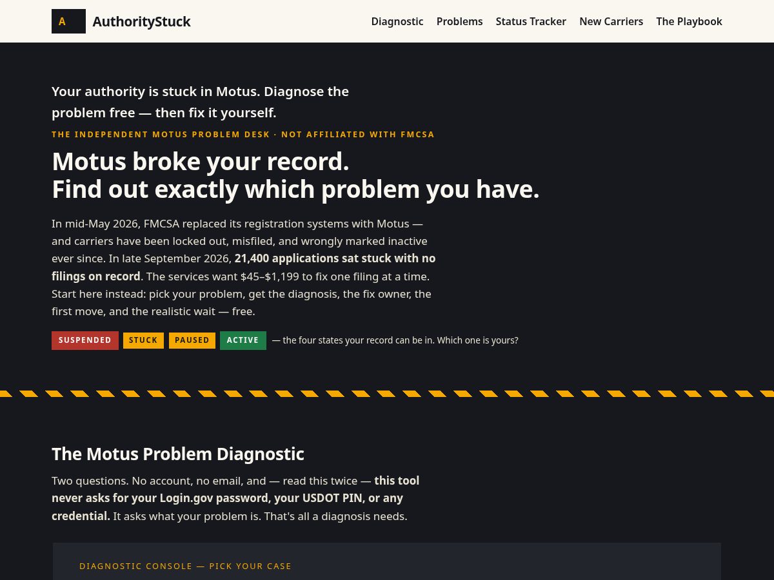
Task: Click "Your authority is stuck in Motus" text
Action: point(200,102)
